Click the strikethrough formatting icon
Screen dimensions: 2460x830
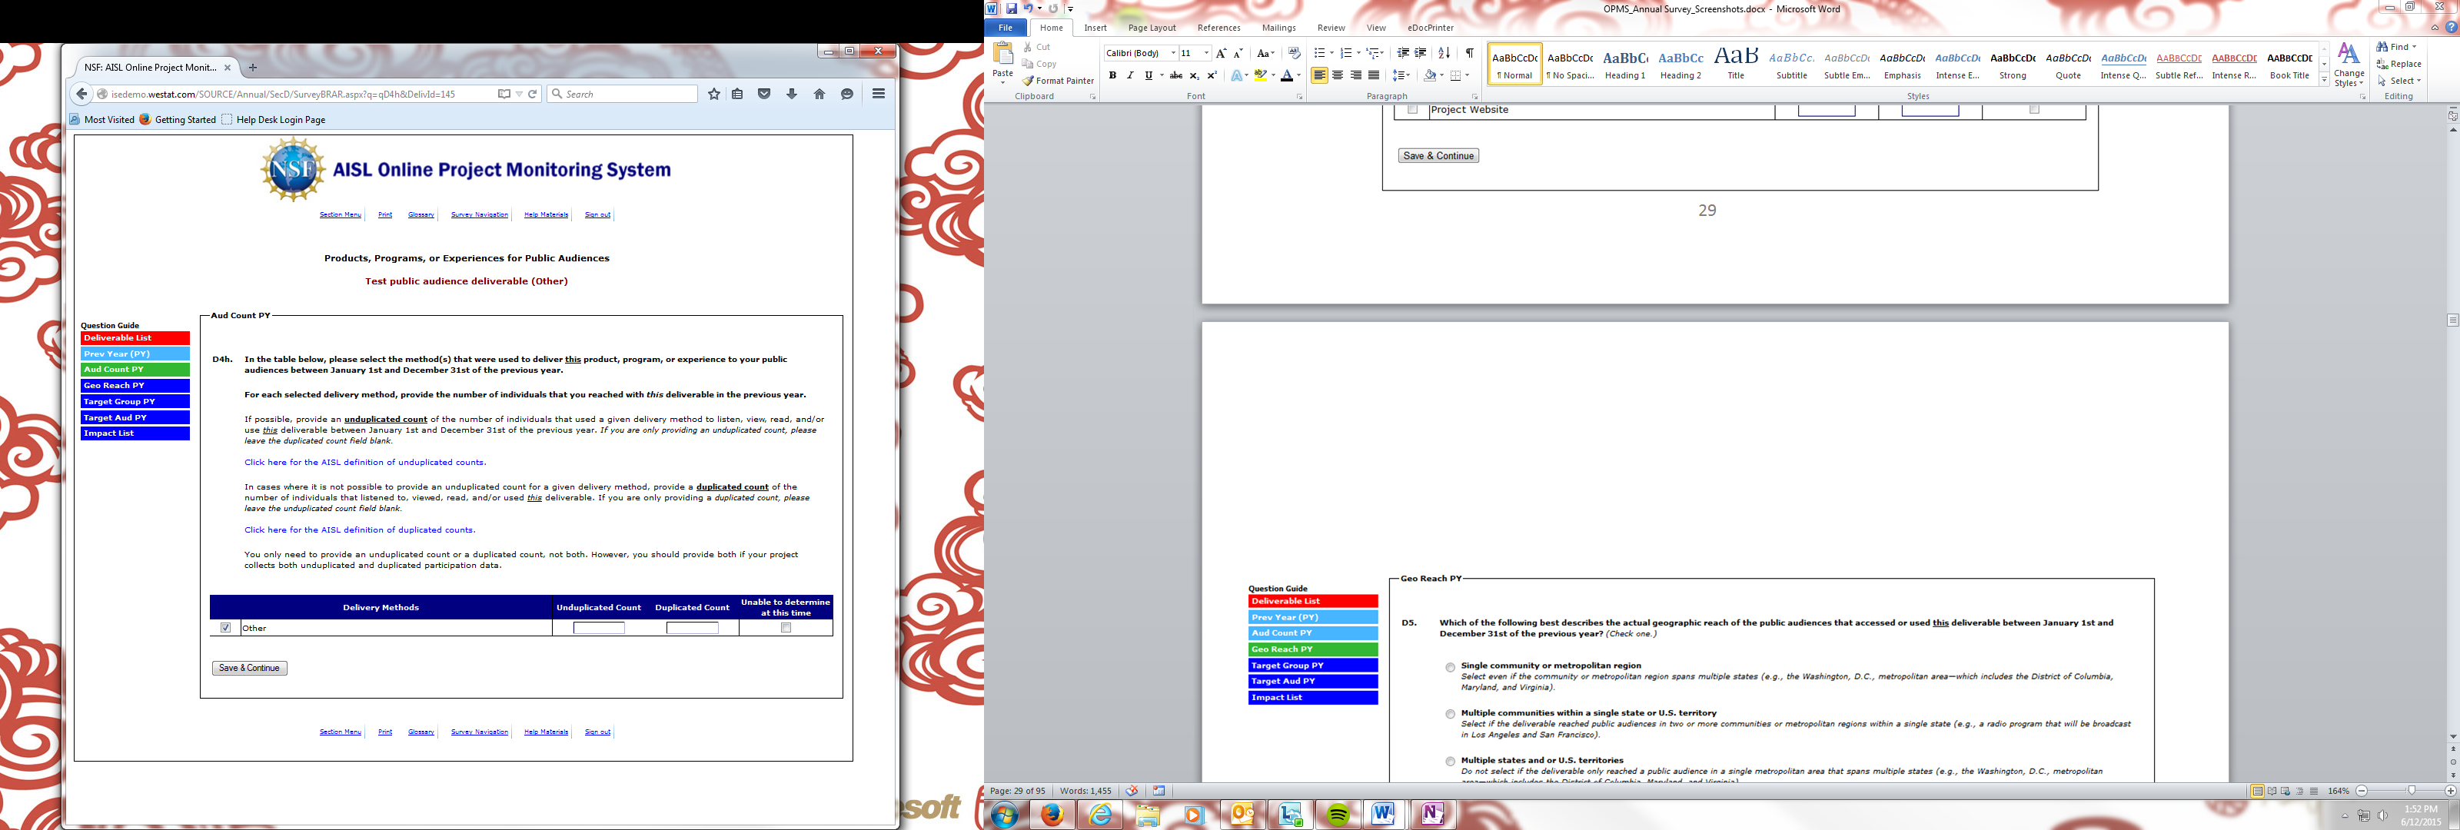point(1175,75)
